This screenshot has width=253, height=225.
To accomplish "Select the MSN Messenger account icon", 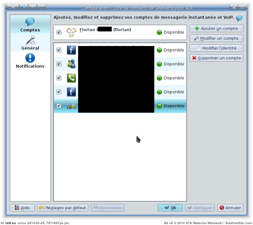I will click(x=71, y=64).
